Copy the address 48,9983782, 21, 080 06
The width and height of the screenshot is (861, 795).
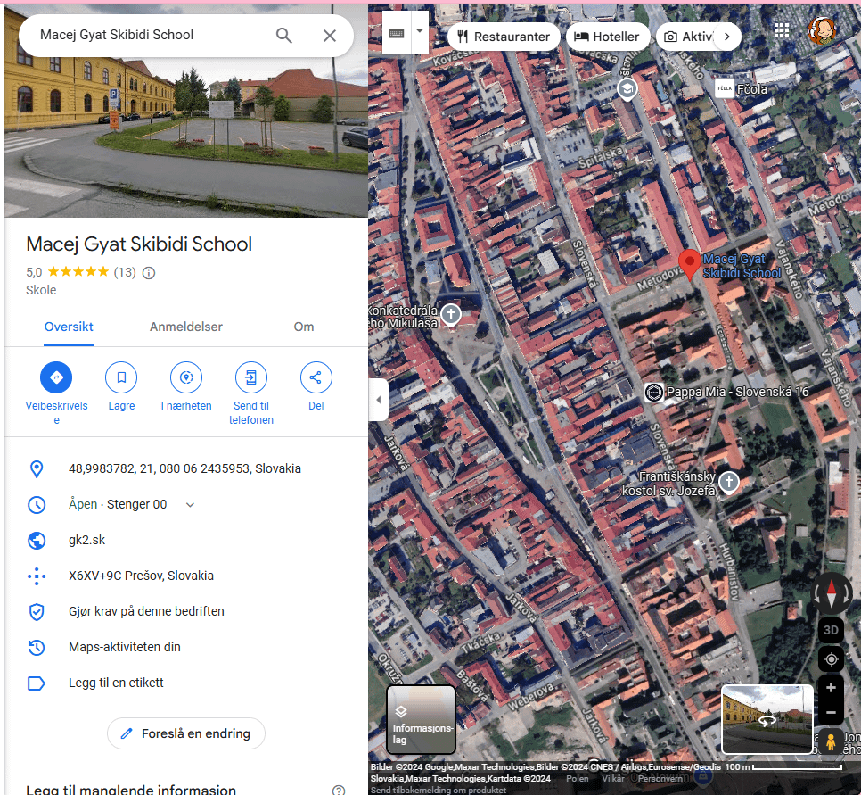click(184, 468)
